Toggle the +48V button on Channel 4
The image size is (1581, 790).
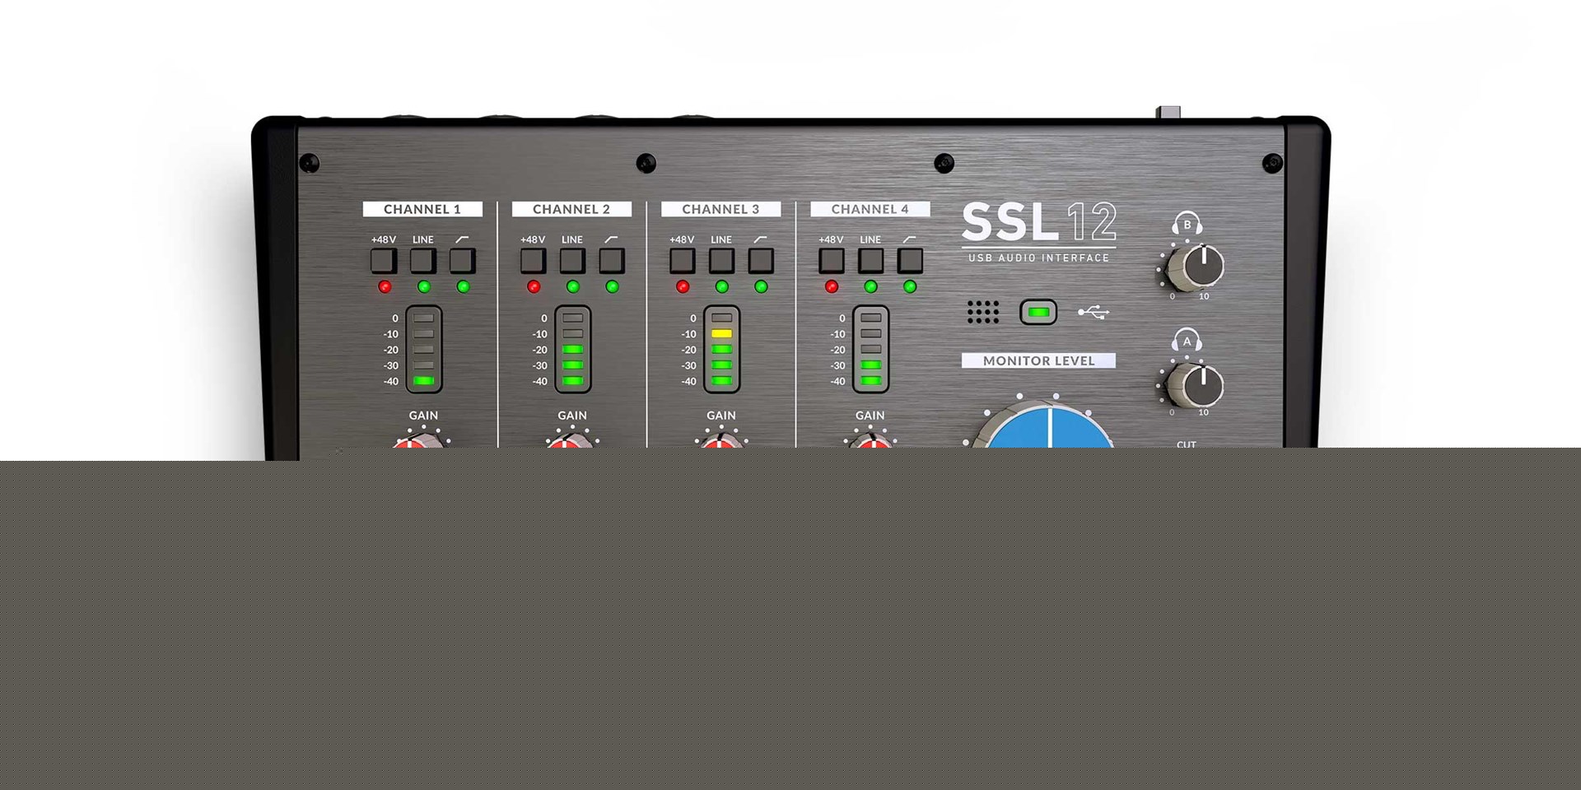831,261
